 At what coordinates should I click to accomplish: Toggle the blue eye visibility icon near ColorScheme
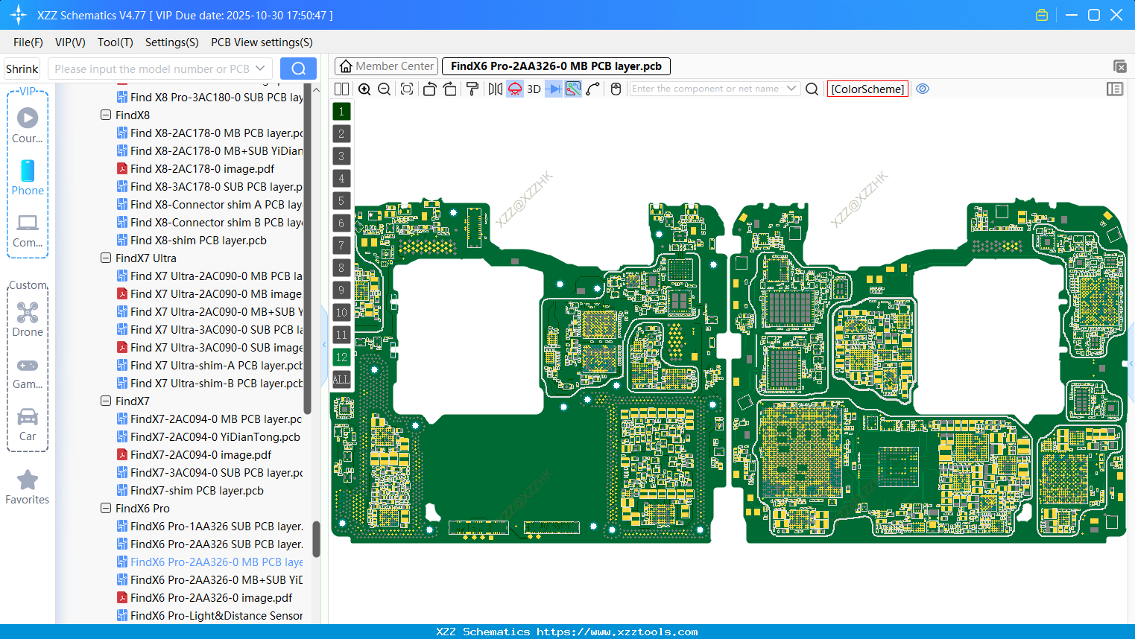(923, 89)
